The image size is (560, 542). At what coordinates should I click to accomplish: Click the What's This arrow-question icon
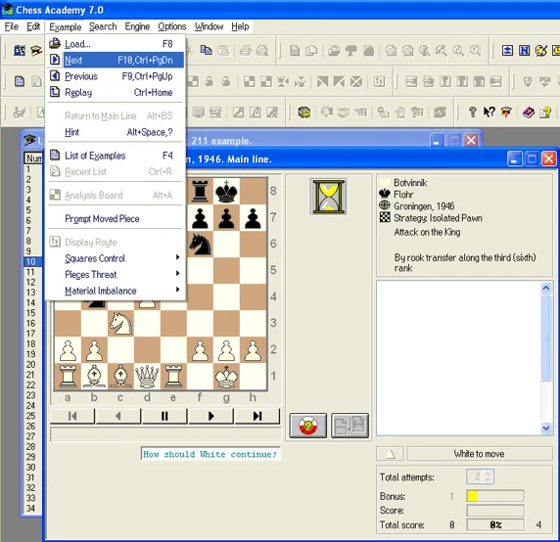[x=489, y=113]
